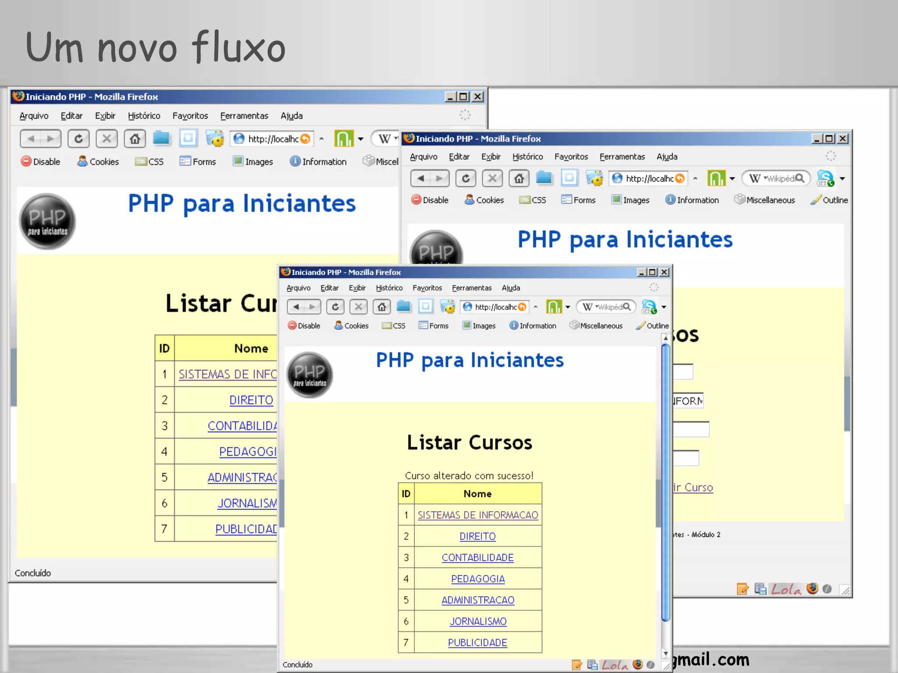
Task: Open Disable dropdown in front window developer toolbar
Action: coord(304,326)
